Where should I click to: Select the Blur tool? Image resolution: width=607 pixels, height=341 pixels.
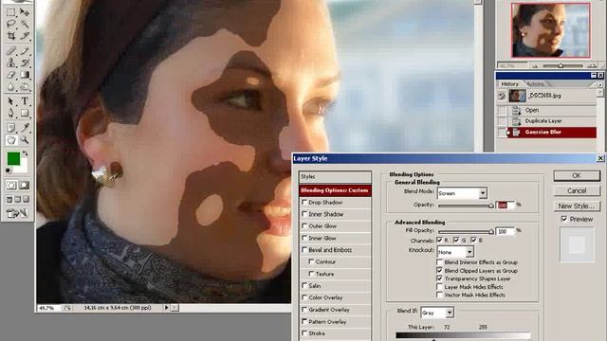coord(11,87)
